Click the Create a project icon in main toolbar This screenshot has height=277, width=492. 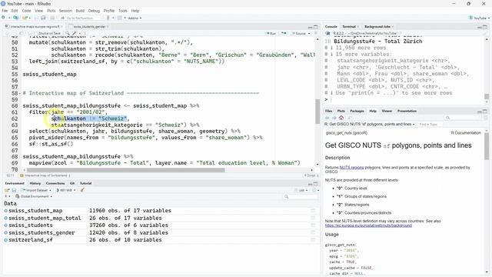[15, 18]
